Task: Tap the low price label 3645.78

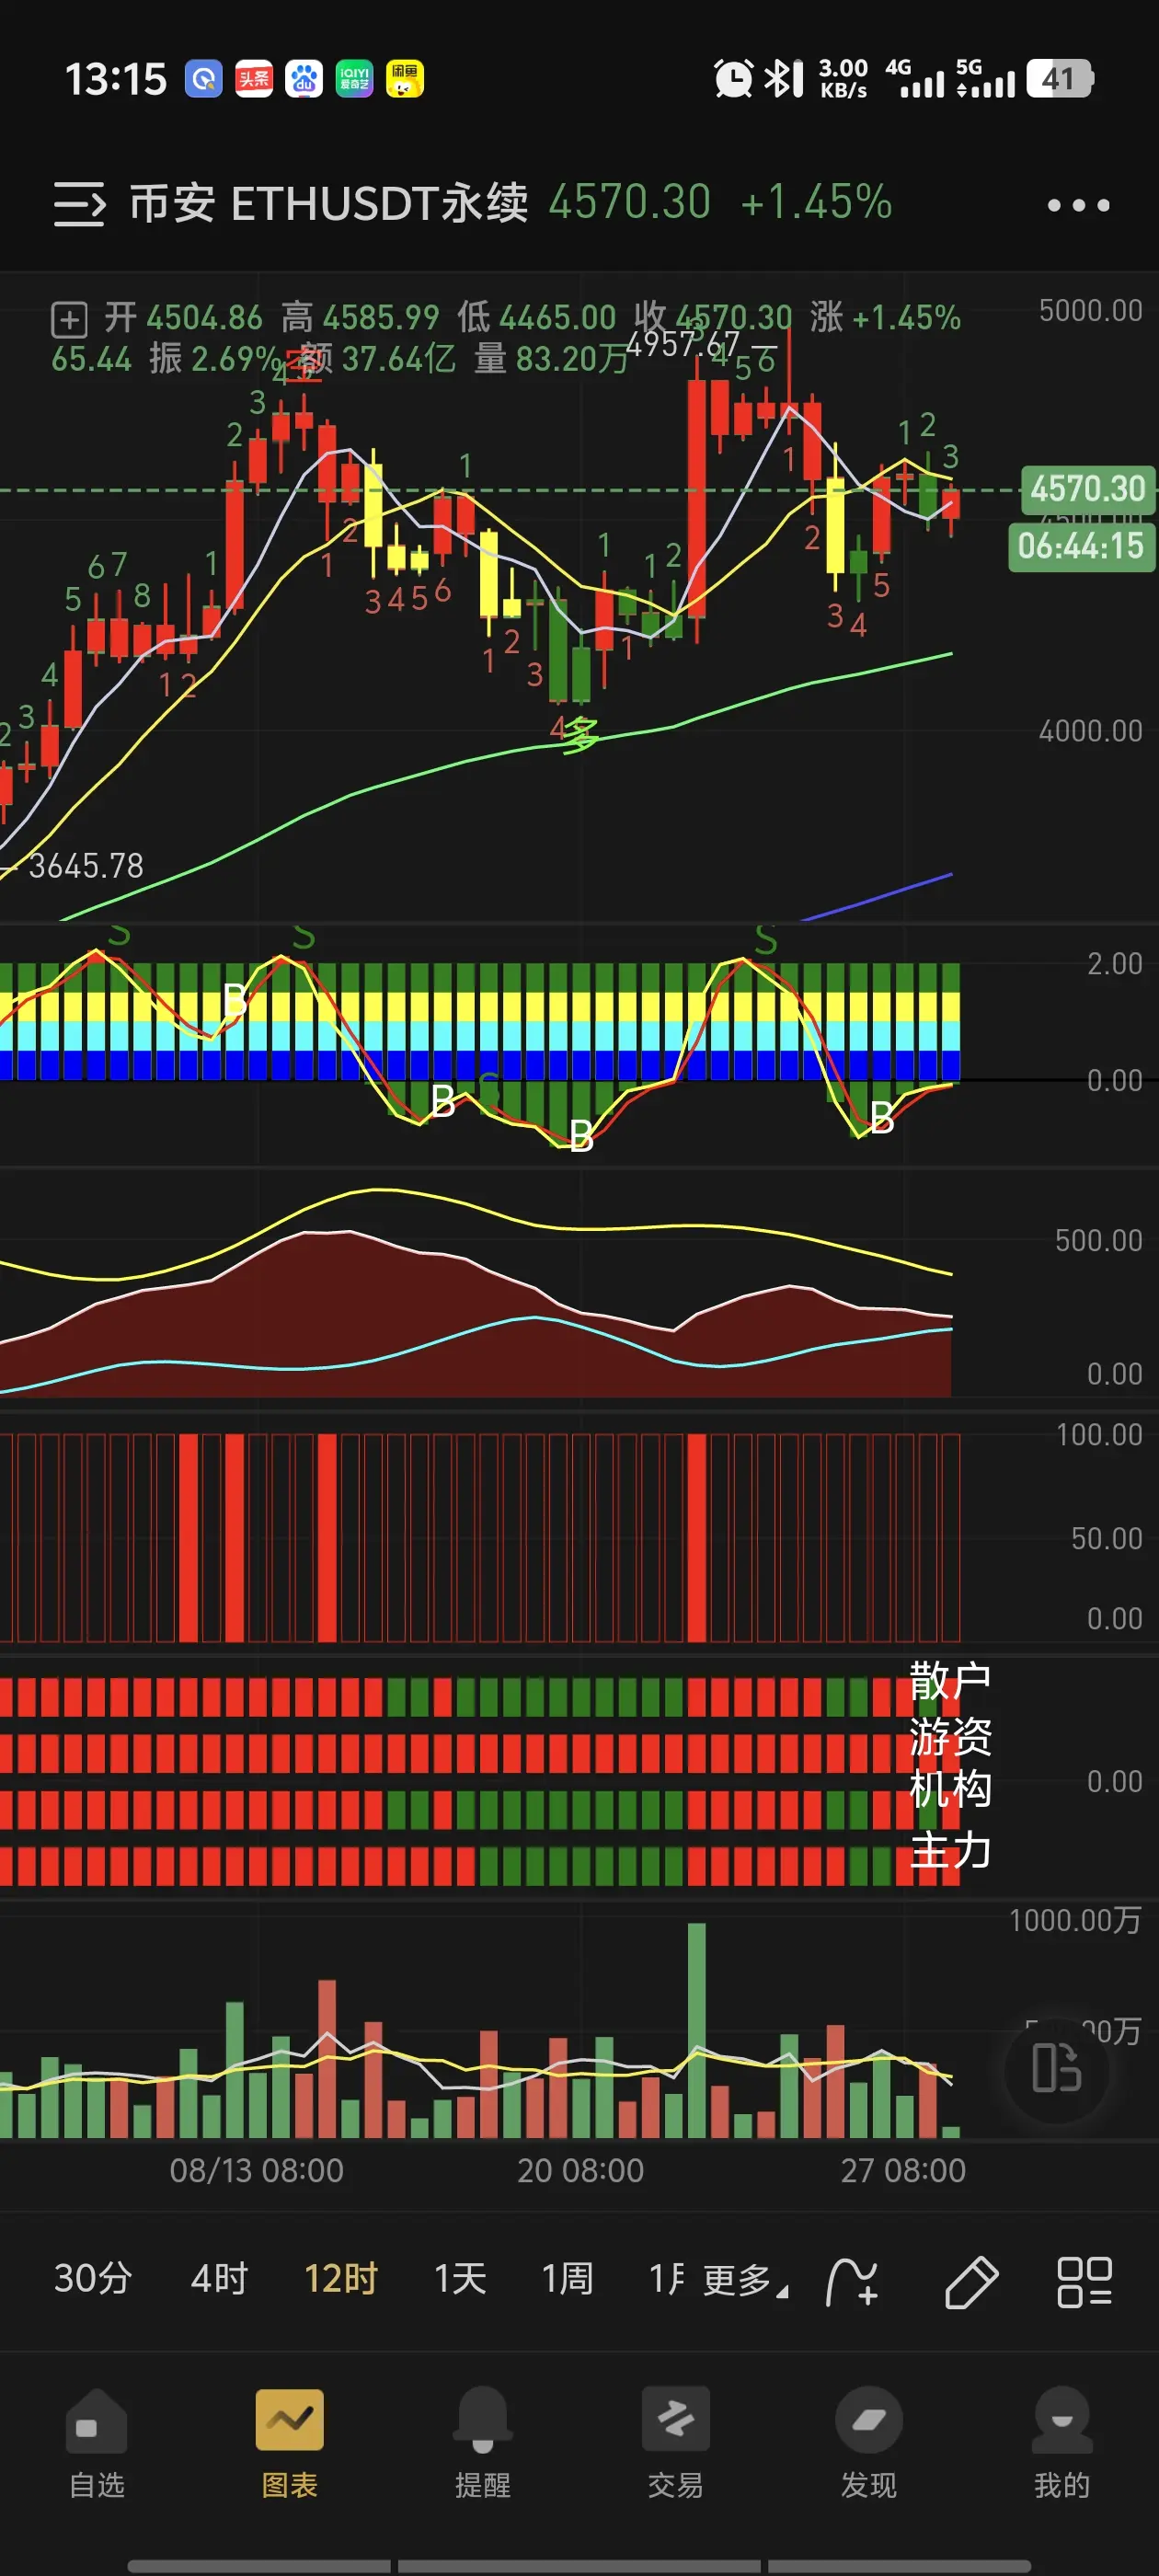Action: [x=86, y=866]
